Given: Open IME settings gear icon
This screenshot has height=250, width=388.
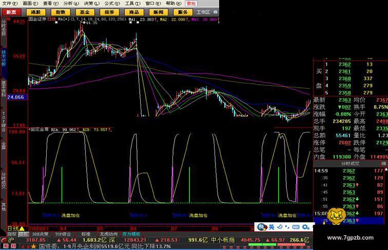Looking at the screenshot, I should pos(306,227).
